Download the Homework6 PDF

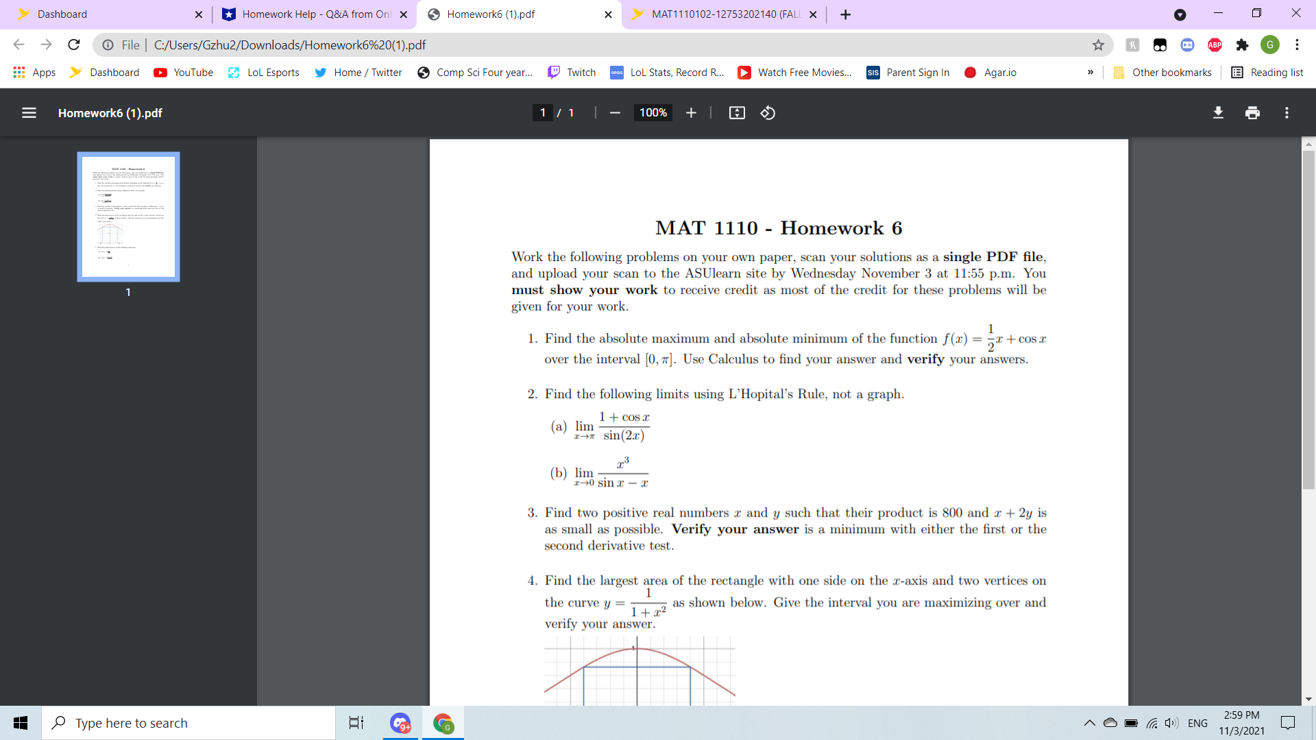(1218, 112)
